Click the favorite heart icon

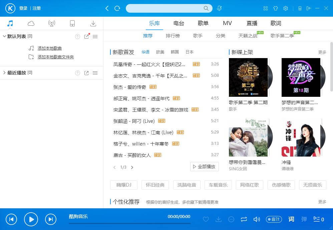point(206,219)
